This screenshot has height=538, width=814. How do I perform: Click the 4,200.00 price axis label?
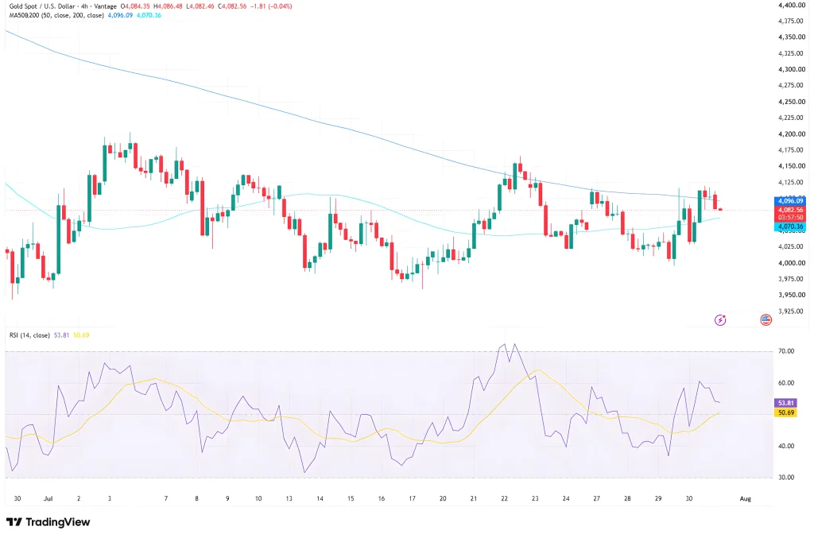click(791, 134)
